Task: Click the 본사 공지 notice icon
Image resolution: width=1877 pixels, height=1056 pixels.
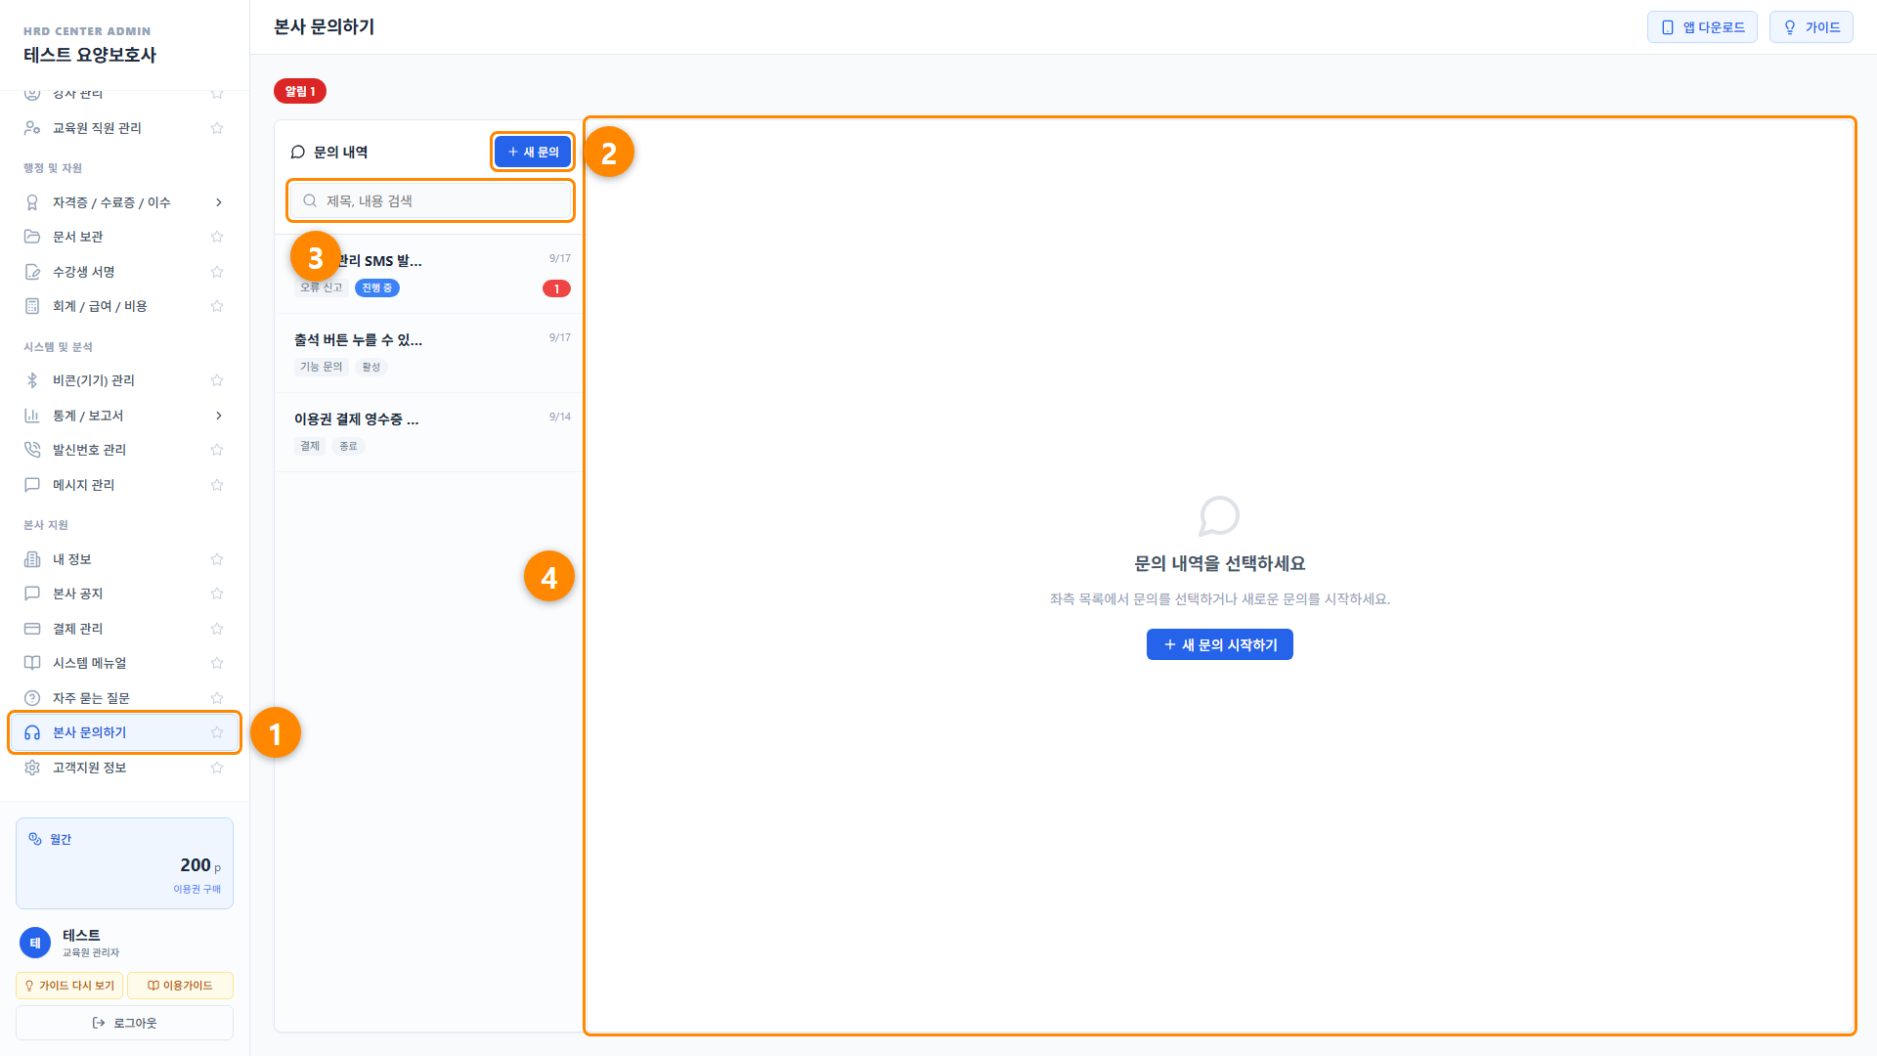Action: 32,594
